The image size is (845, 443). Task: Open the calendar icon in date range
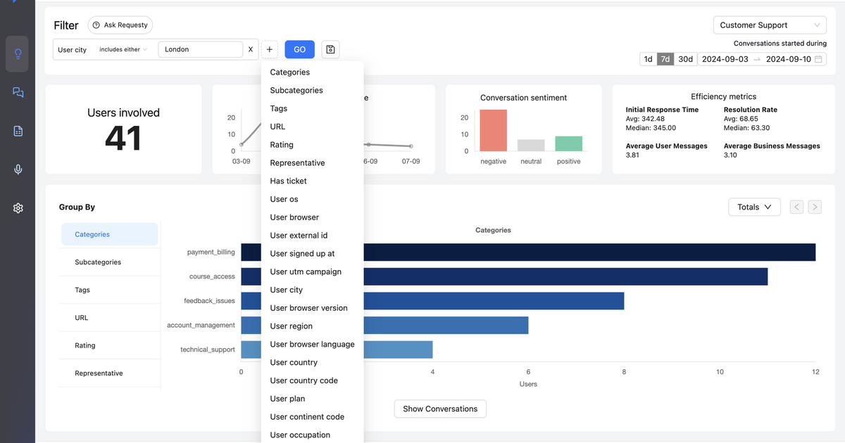[x=819, y=59]
